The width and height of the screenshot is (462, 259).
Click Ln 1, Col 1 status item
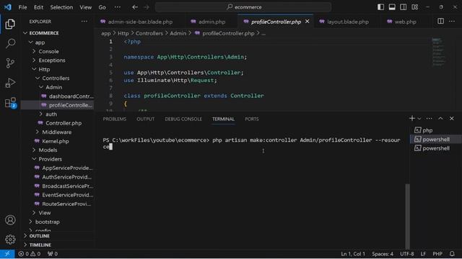click(353, 254)
